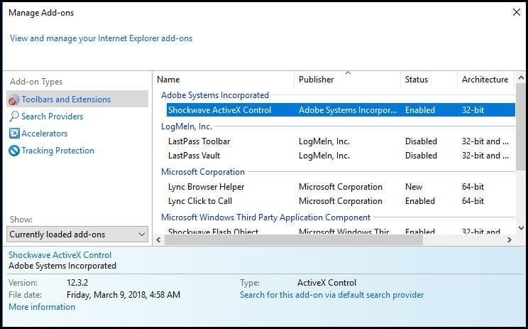Click 64-bit architecture of Lync Click to Call
This screenshot has height=329, width=528.
(x=473, y=201)
